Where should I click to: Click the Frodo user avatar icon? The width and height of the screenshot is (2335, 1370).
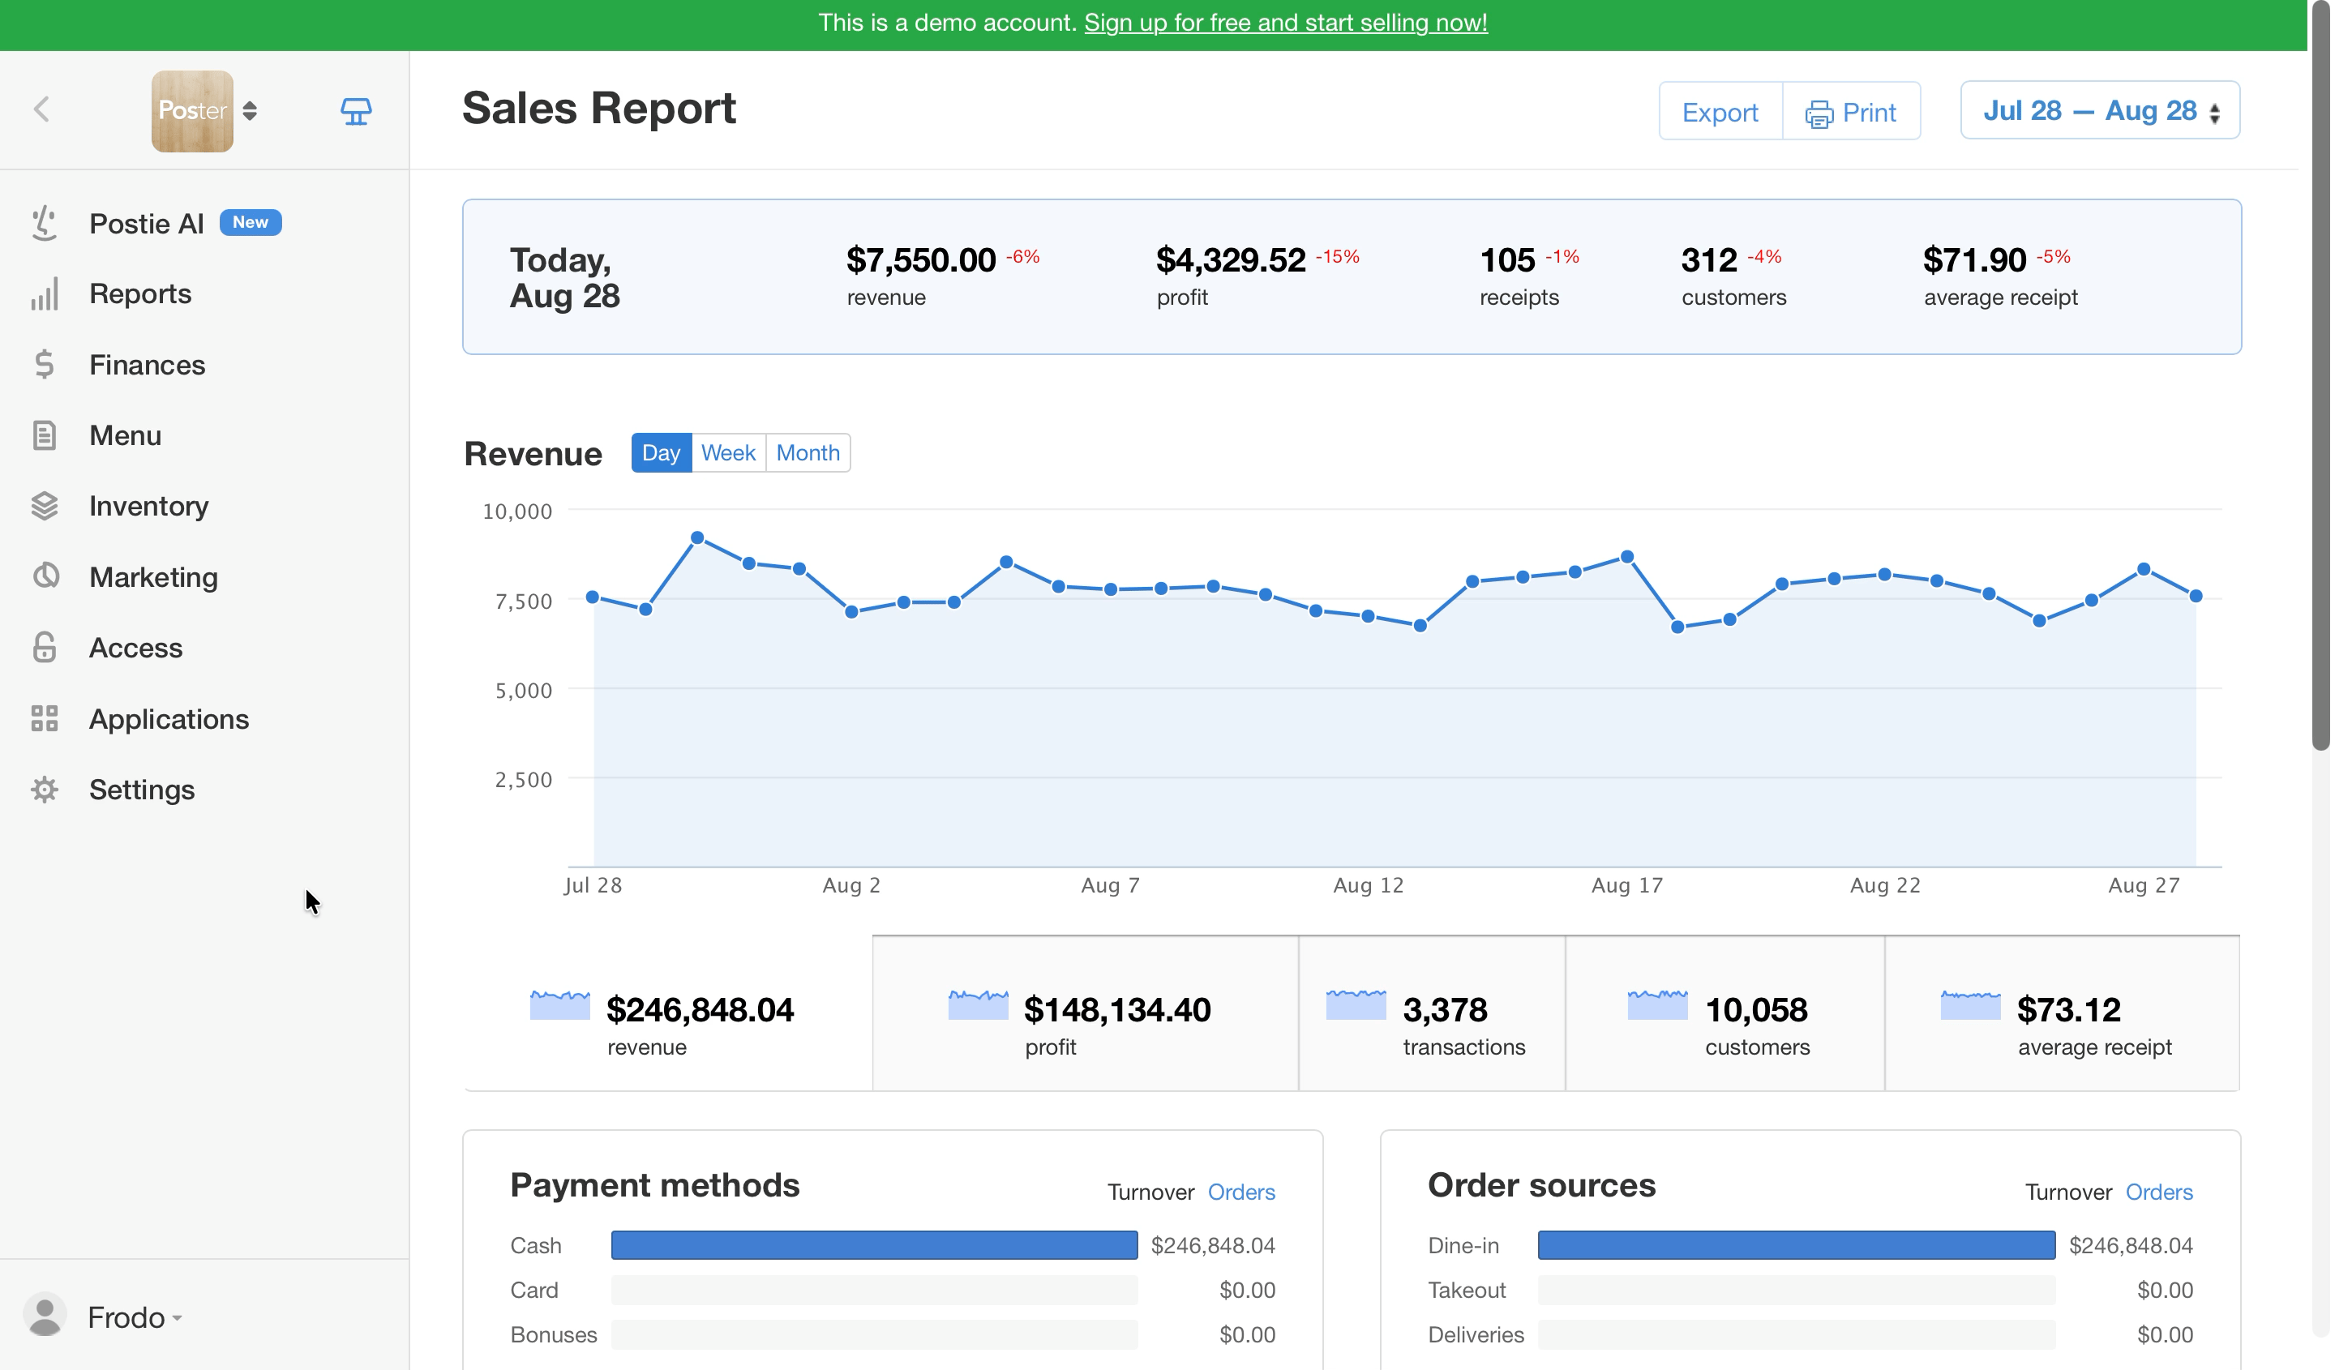45,1316
